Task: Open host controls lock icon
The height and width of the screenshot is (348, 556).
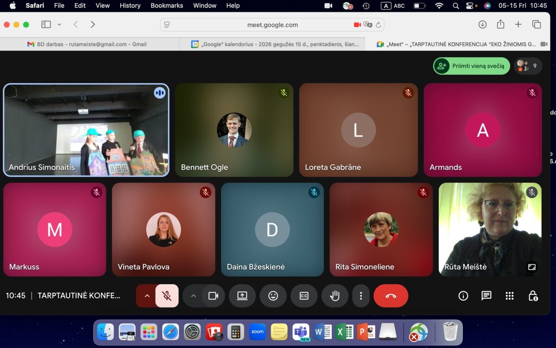Action: (x=533, y=296)
